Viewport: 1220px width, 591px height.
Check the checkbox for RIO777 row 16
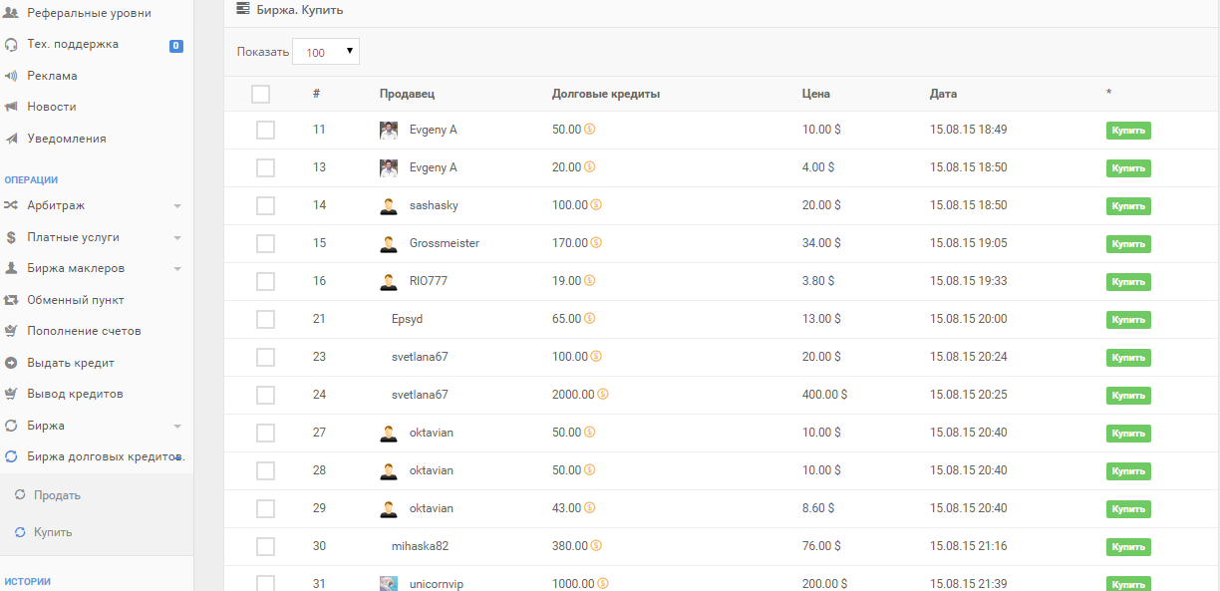point(265,281)
